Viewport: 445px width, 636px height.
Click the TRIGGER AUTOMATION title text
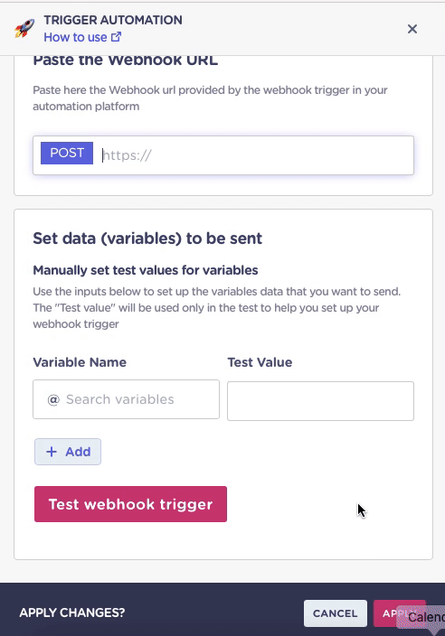pyautogui.click(x=113, y=20)
